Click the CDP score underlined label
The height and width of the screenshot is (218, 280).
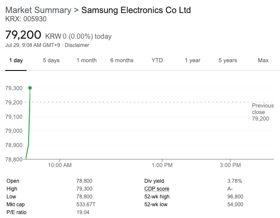[x=157, y=189]
